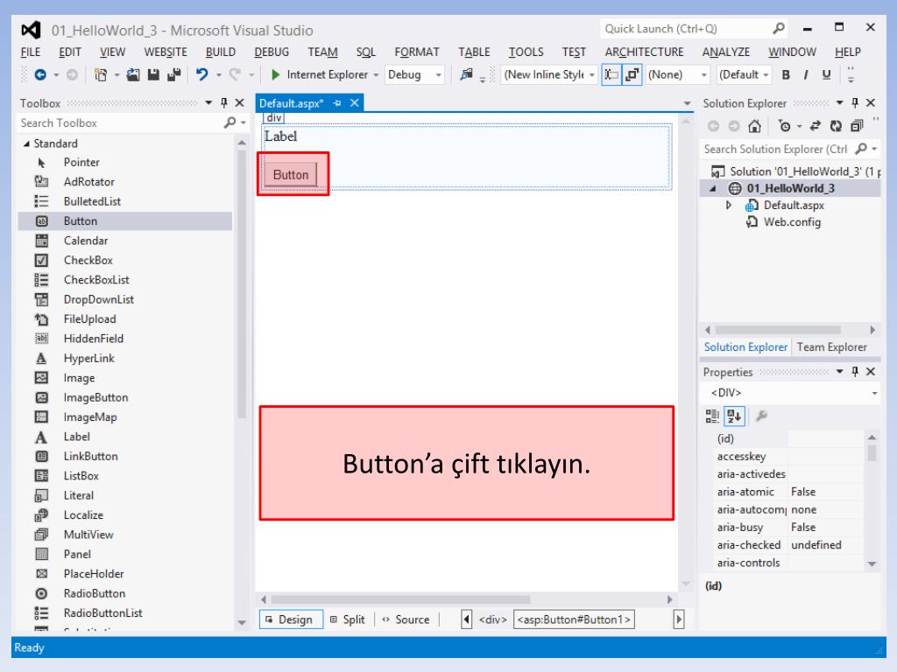
Task: Switch Properties to Alphabetical sorting
Action: [x=735, y=416]
